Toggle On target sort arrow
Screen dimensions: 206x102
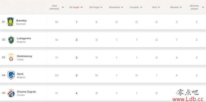point(82,7)
